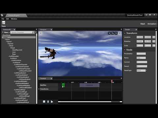Image resolution: width=158 pixels, height=118 pixels.
Task: Select the LeftHandPinky1 bone
Action: 20,98
